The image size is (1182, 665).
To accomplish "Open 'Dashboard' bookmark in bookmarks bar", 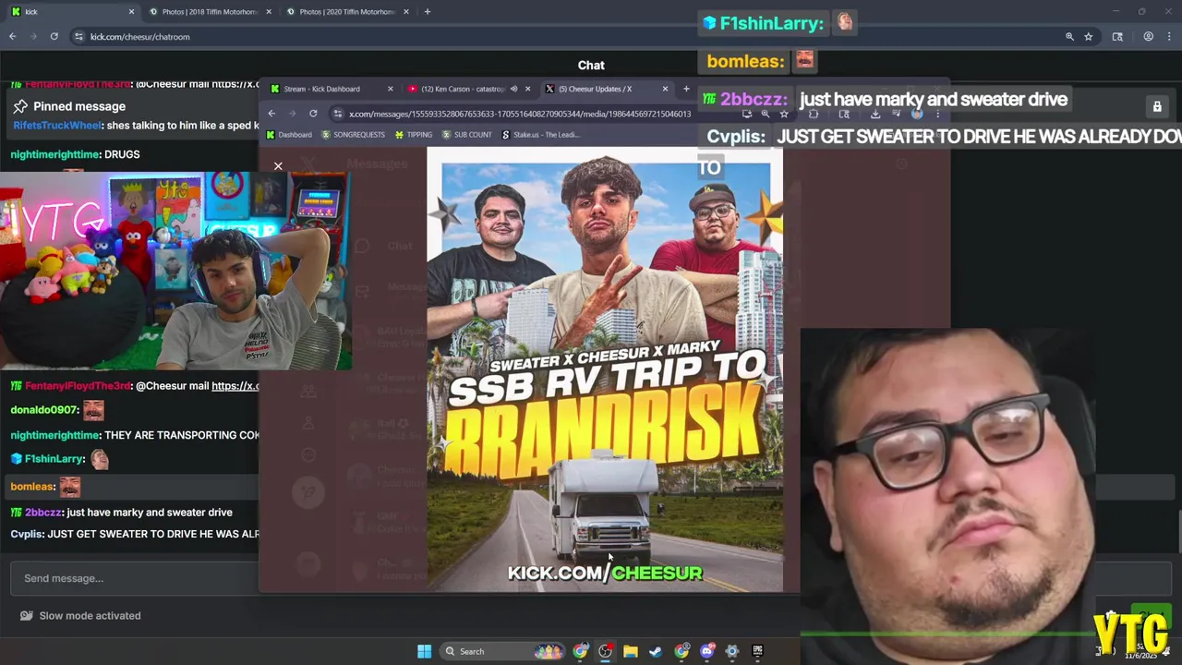I will click(x=289, y=135).
